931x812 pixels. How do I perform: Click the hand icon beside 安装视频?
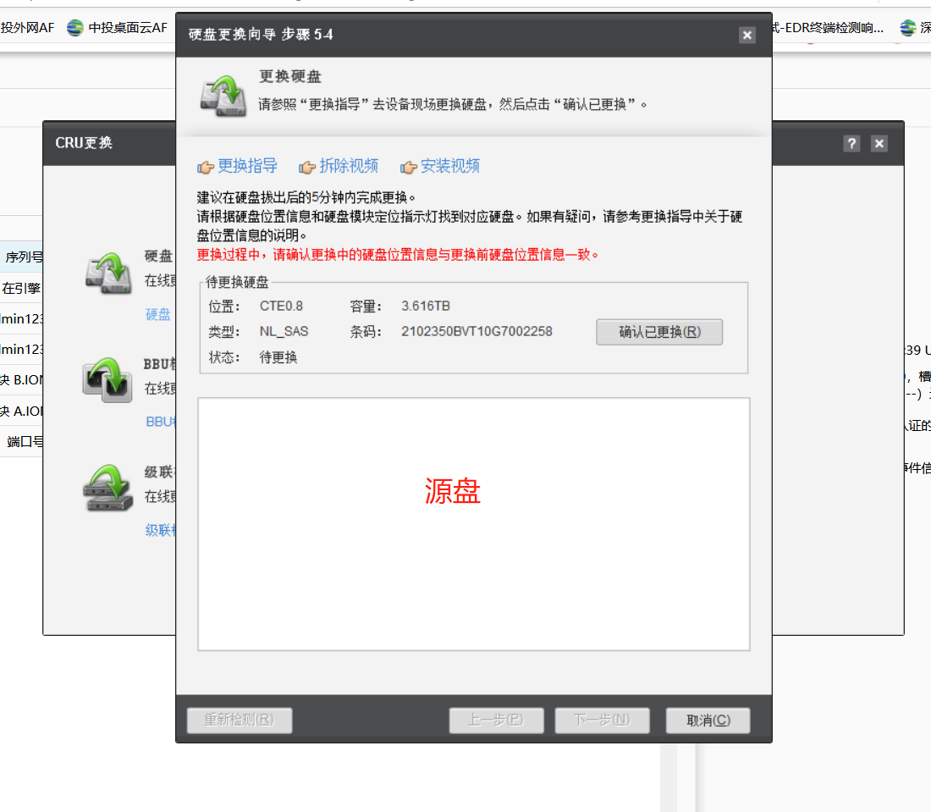tap(409, 168)
